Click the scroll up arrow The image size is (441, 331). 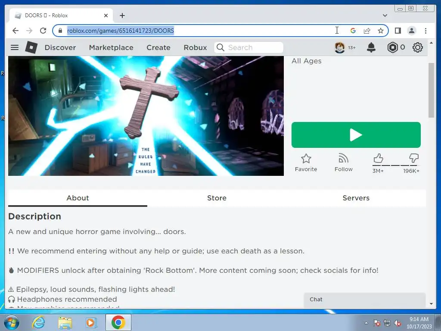(432, 43)
